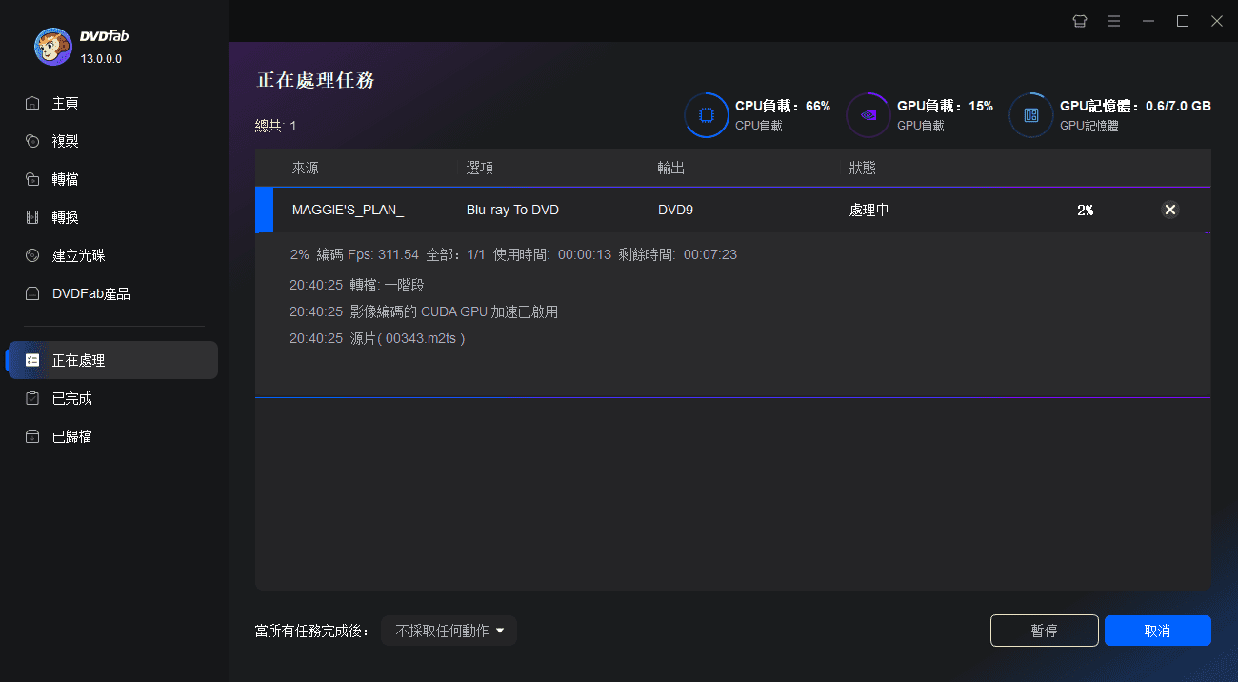
Task: Click the 13.0.0.0 version number
Action: pos(101,59)
